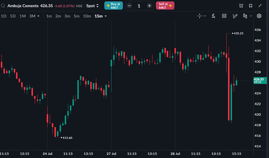Click the 28 Jul date on time axis
Image resolution: width=269 pixels, height=158 pixels.
click(175, 154)
